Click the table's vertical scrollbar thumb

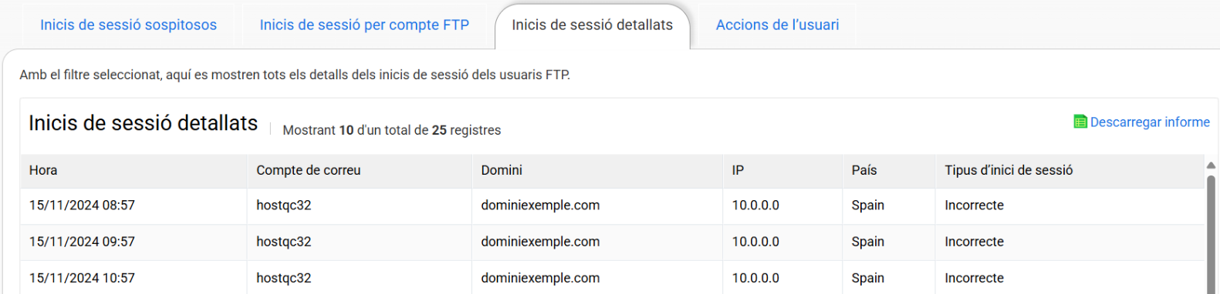click(1211, 234)
